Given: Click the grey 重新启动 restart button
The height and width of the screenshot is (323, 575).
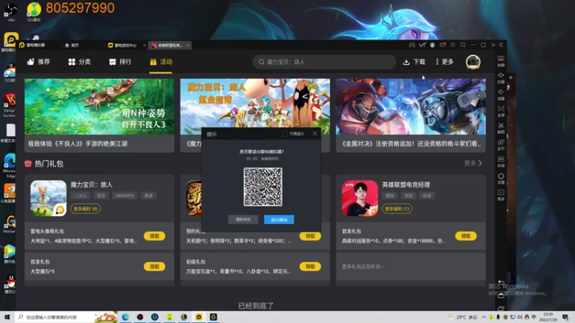Looking at the screenshot, I should tap(243, 220).
